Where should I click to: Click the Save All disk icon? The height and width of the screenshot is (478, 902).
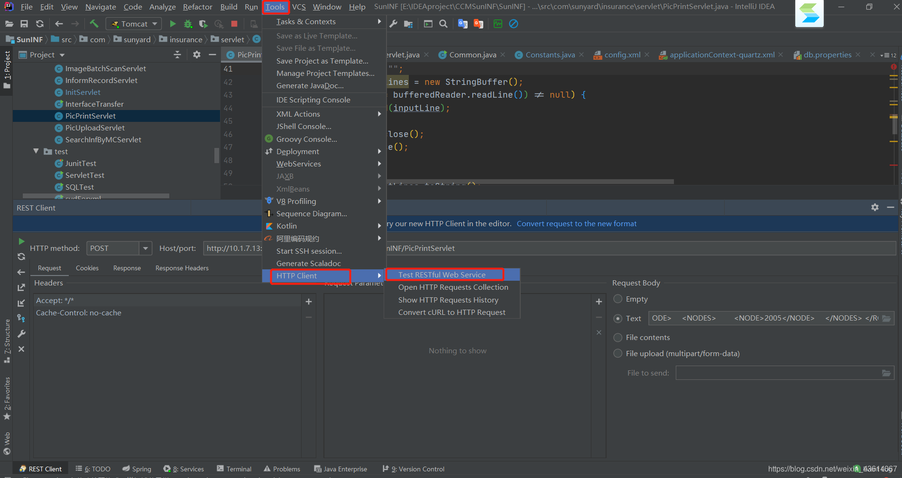24,24
